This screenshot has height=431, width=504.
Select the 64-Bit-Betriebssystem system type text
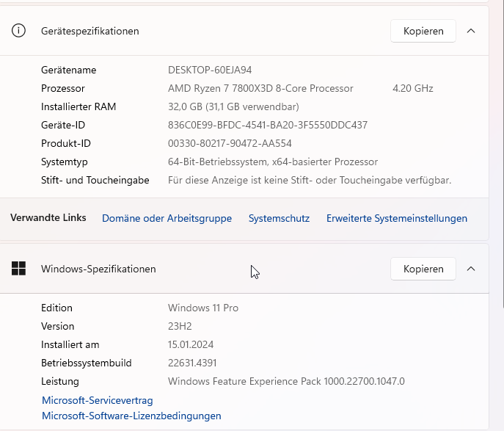pos(273,162)
